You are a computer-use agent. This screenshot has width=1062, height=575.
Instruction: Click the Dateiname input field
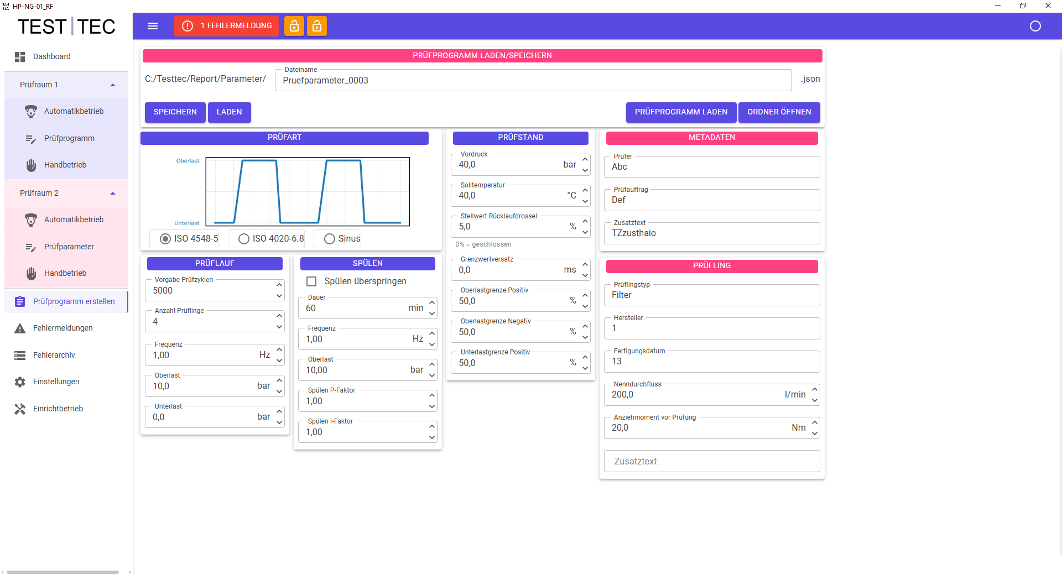[x=533, y=81]
